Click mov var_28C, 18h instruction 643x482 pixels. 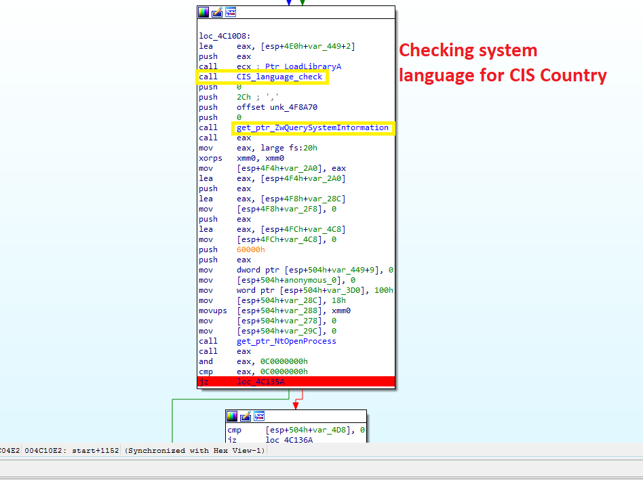tap(272, 300)
